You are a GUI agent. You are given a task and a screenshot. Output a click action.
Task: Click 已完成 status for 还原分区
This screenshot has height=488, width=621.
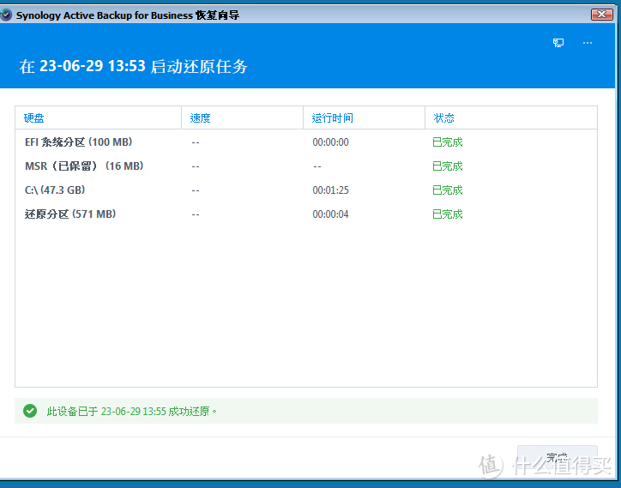(x=448, y=214)
